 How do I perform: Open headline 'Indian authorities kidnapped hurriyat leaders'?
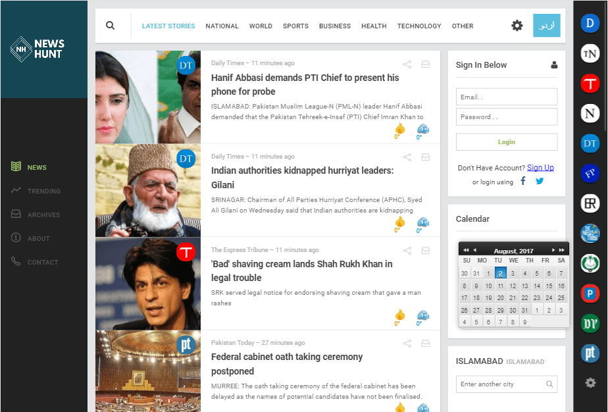[302, 178]
